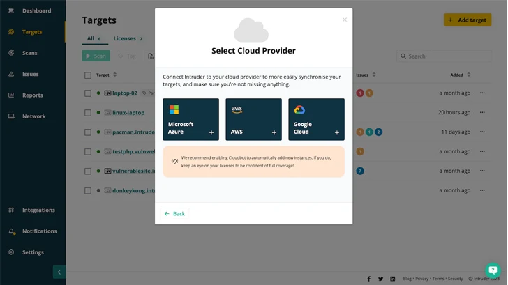Close the Select Cloud Provider dialog
This screenshot has width=508, height=285.
(345, 20)
